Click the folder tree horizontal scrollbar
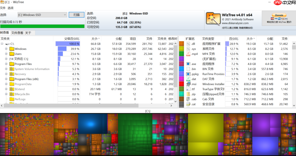The height and width of the screenshot is (156, 296). (x=71, y=106)
